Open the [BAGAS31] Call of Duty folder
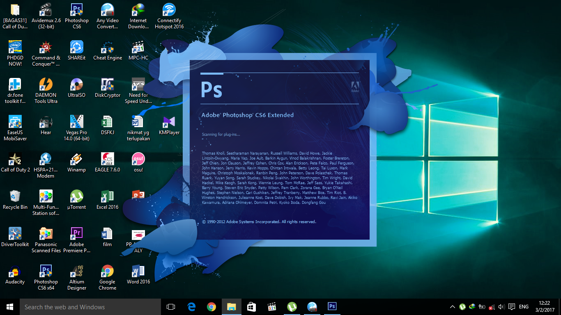 15,16
